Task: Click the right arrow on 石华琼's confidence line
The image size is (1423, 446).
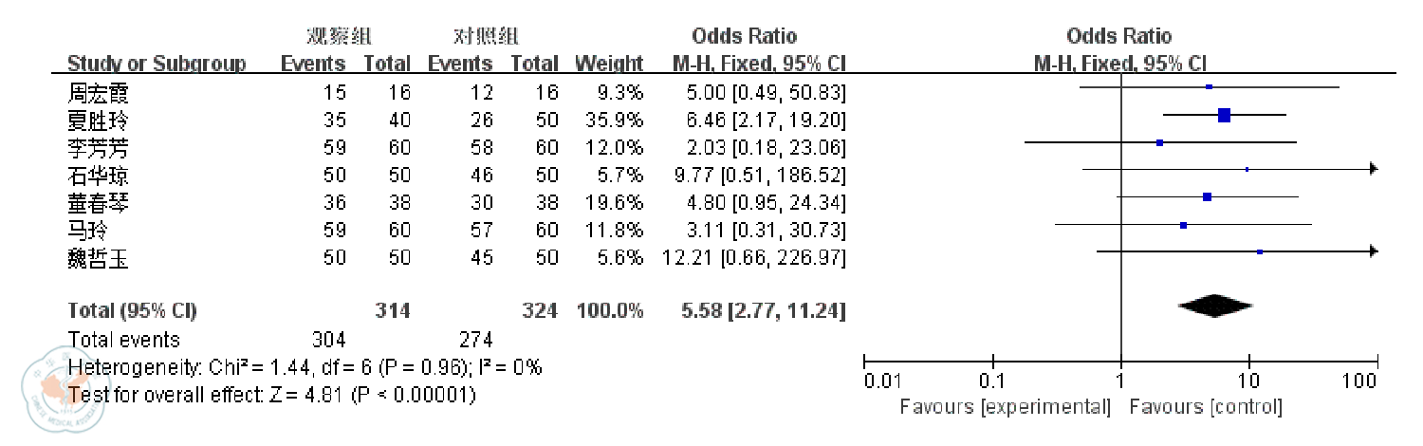Action: pyautogui.click(x=1372, y=169)
